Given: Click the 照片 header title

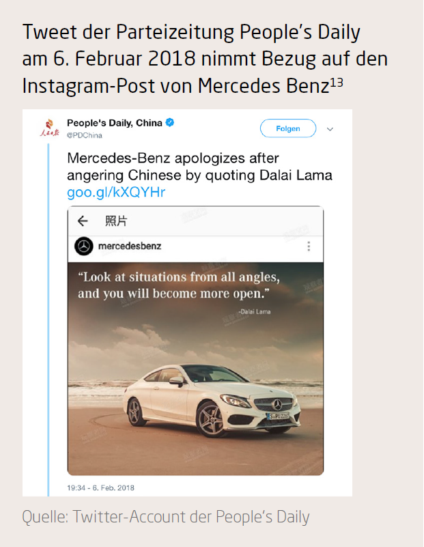Looking at the screenshot, I should point(116,221).
